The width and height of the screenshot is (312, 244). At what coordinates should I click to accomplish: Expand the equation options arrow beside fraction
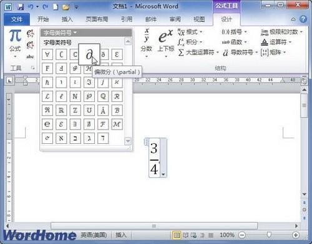[x=163, y=175]
